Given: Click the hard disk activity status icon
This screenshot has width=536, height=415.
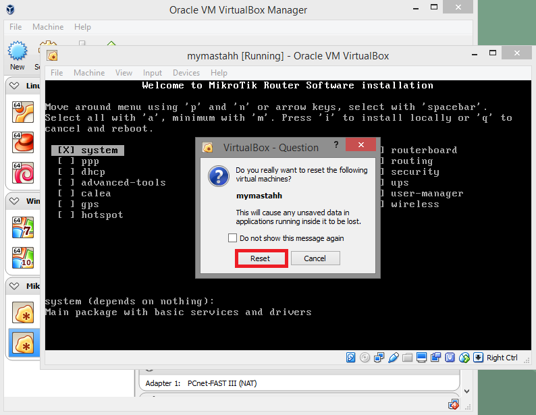Looking at the screenshot, I should click(351, 358).
